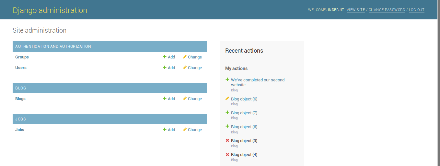The width and height of the screenshot is (440, 166).
Task: Open the added Blog object (6) entry with plus
Action: [x=244, y=127]
